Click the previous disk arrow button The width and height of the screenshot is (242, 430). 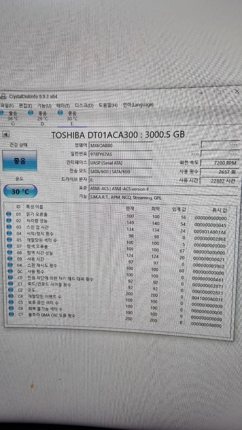coord(6,135)
